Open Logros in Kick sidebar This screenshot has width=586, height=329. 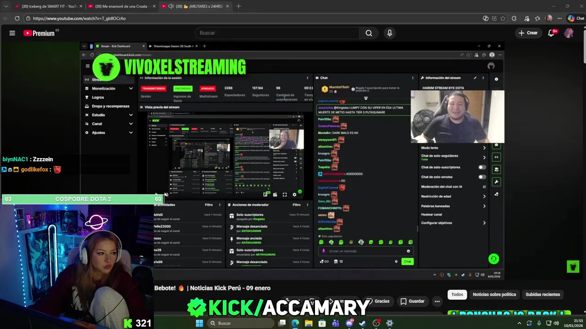click(98, 97)
